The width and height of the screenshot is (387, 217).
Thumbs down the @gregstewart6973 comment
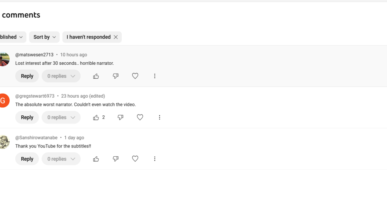[x=121, y=117]
